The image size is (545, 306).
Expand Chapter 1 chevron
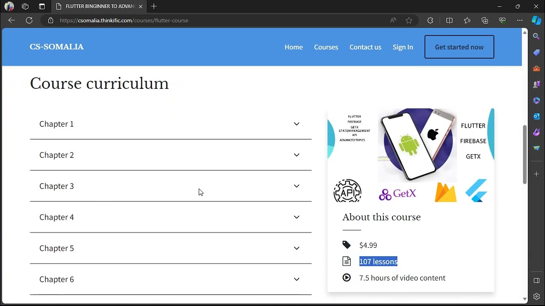click(x=297, y=124)
